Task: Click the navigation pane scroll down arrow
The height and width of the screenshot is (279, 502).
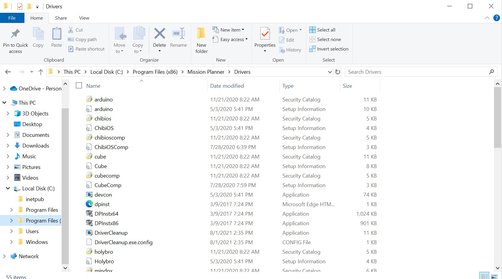Action: tap(65, 268)
